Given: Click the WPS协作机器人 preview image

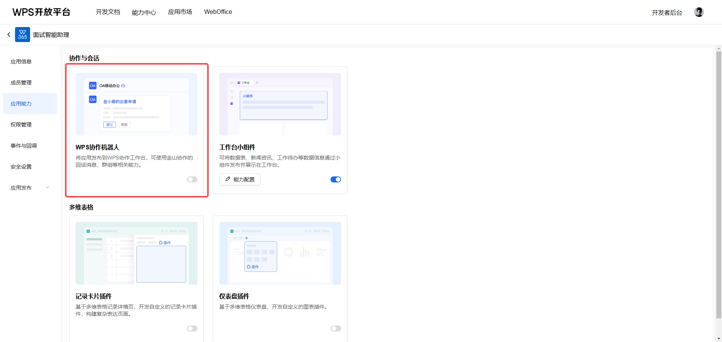Looking at the screenshot, I should tap(137, 104).
